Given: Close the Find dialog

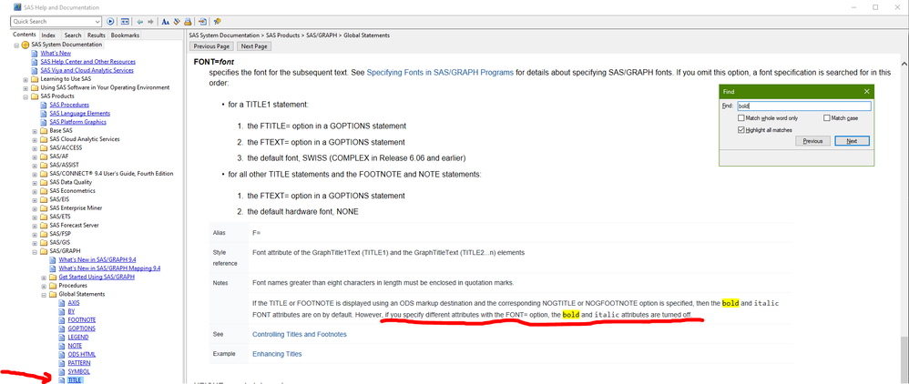Looking at the screenshot, I should (867, 92).
